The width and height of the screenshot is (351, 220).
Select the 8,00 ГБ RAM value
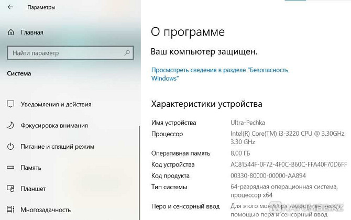240,153
